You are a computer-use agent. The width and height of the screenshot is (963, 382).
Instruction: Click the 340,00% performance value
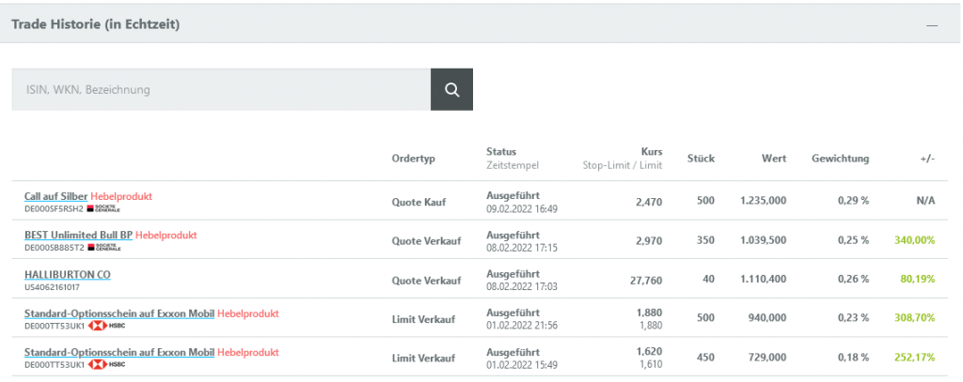point(914,240)
